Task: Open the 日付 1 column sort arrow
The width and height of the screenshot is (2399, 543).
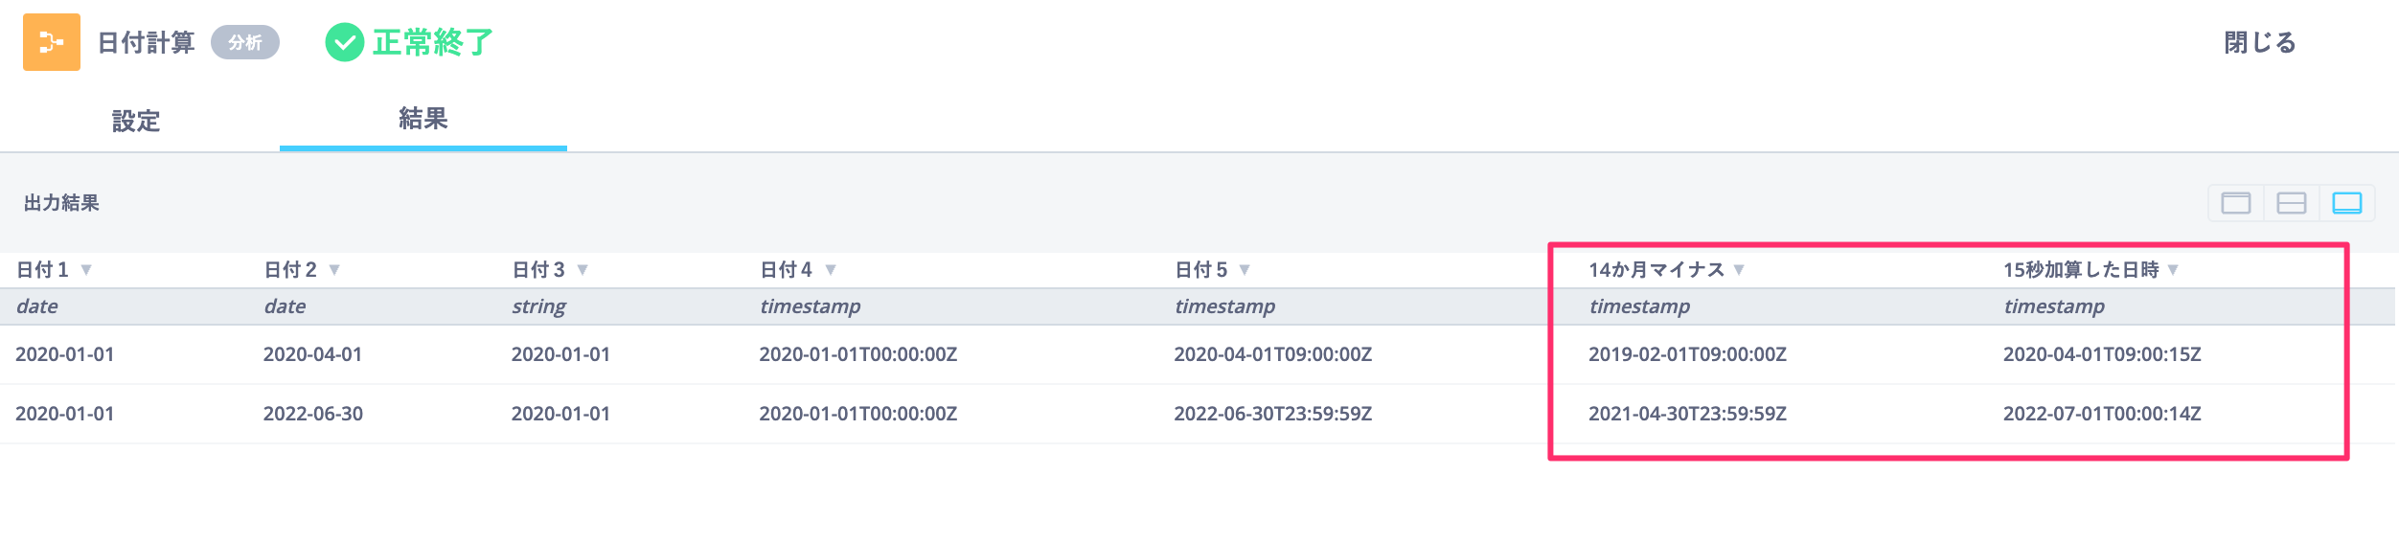Action: click(86, 270)
